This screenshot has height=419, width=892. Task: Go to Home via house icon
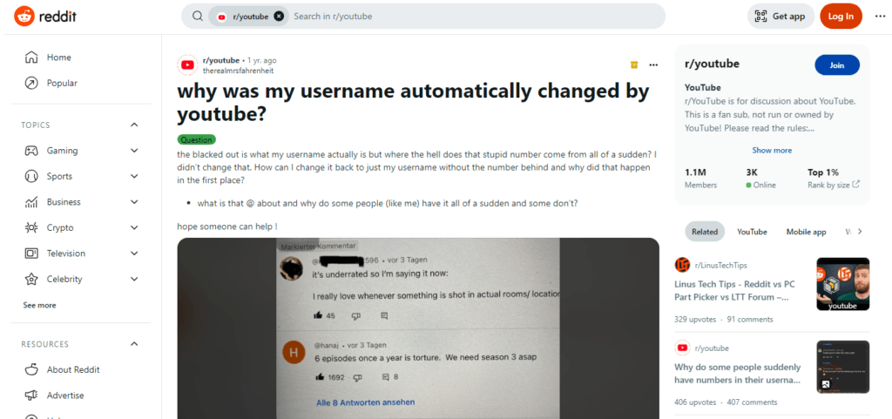tap(31, 57)
